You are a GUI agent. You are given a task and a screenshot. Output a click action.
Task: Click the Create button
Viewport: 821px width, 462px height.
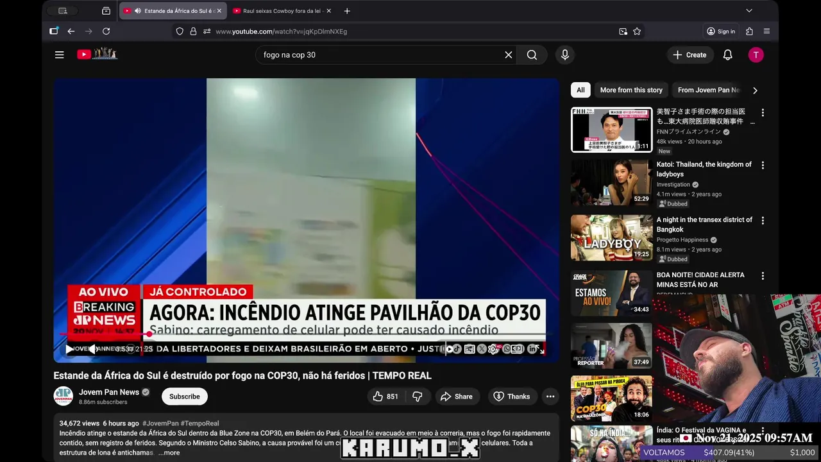click(690, 55)
